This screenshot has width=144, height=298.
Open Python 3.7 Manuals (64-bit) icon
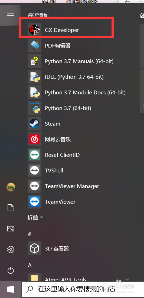35,61
